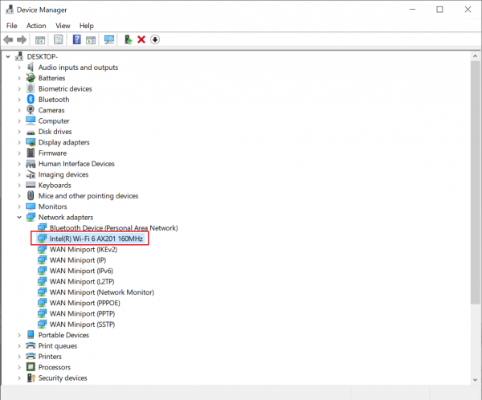482x400 pixels.
Task: Select Intel(R) Wi-Fi 6 AX201 160MHz adapter
Action: click(96, 239)
